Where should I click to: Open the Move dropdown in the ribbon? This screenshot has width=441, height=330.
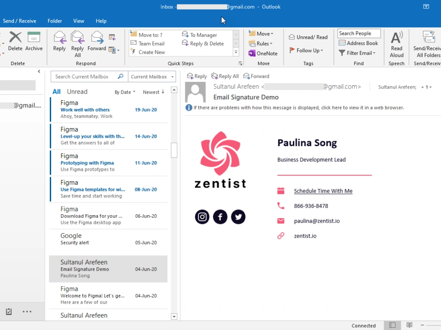[261, 34]
